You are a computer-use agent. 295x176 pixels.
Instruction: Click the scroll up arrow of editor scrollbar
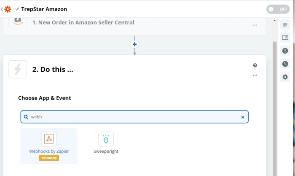[x=274, y=21]
